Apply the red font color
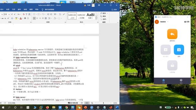The width and height of the screenshot is (196, 110). 21,18
